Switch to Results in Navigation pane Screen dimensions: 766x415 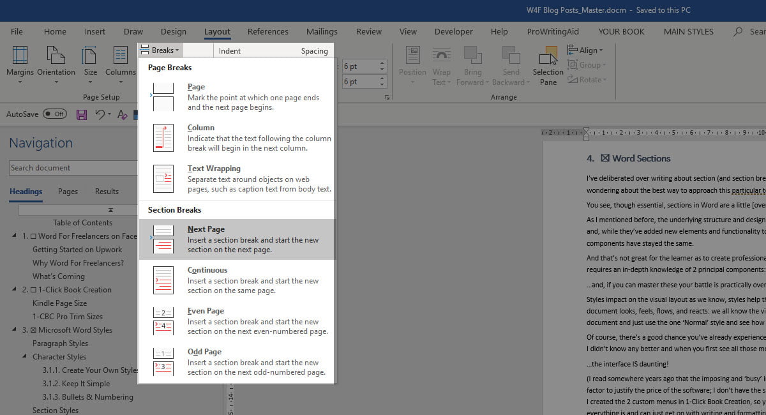[x=107, y=191]
